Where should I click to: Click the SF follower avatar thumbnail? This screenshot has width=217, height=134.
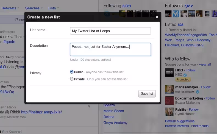176,14
